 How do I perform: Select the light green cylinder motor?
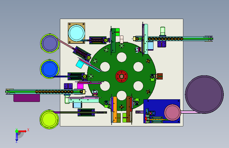pos(162,31)
